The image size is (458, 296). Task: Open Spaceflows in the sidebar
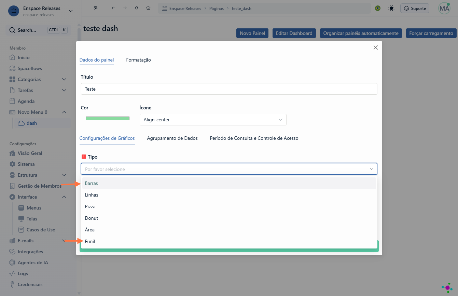(x=30, y=68)
